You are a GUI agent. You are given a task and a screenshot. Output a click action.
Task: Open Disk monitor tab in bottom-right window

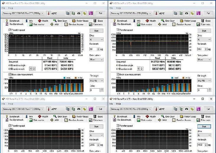click(145, 120)
